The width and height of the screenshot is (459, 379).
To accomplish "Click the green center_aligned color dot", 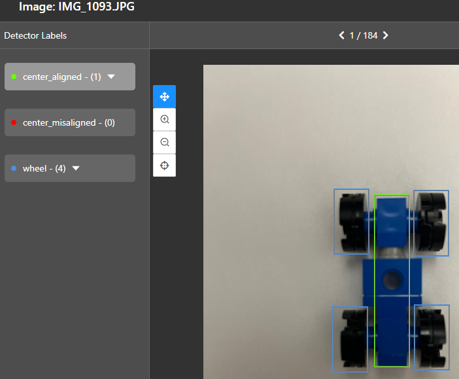I will click(14, 77).
